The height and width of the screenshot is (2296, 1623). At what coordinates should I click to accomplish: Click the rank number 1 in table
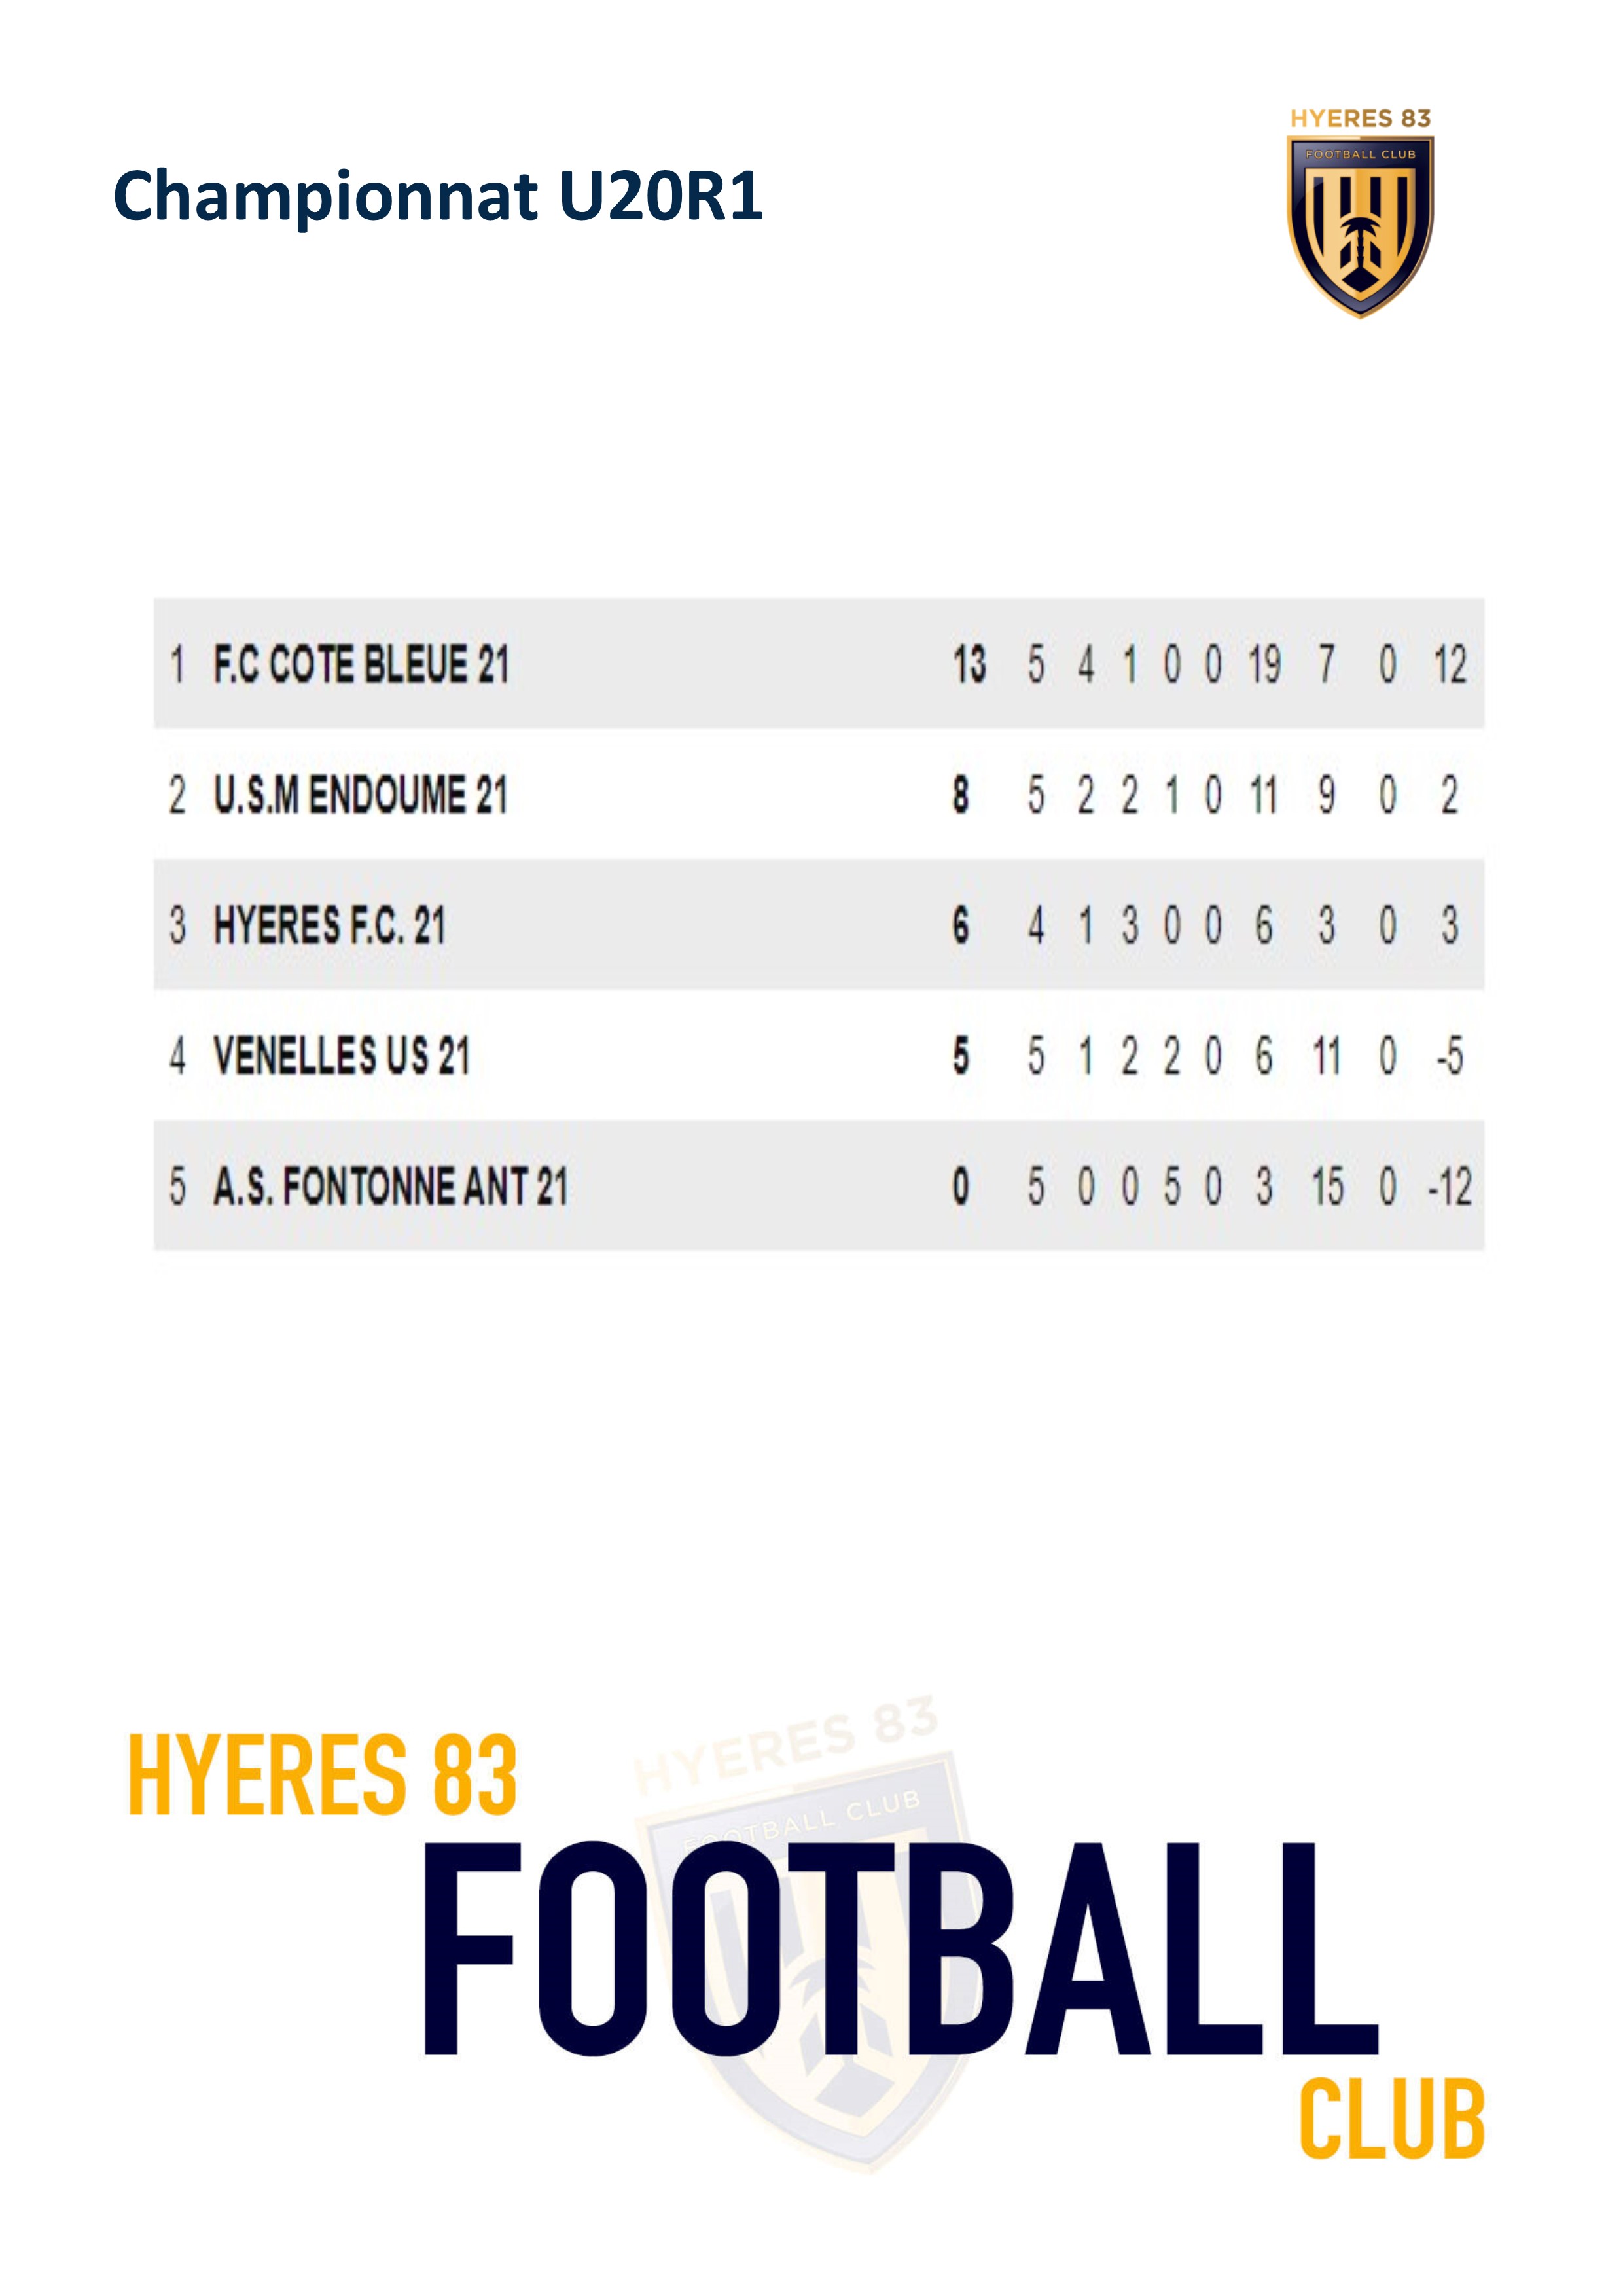[177, 664]
